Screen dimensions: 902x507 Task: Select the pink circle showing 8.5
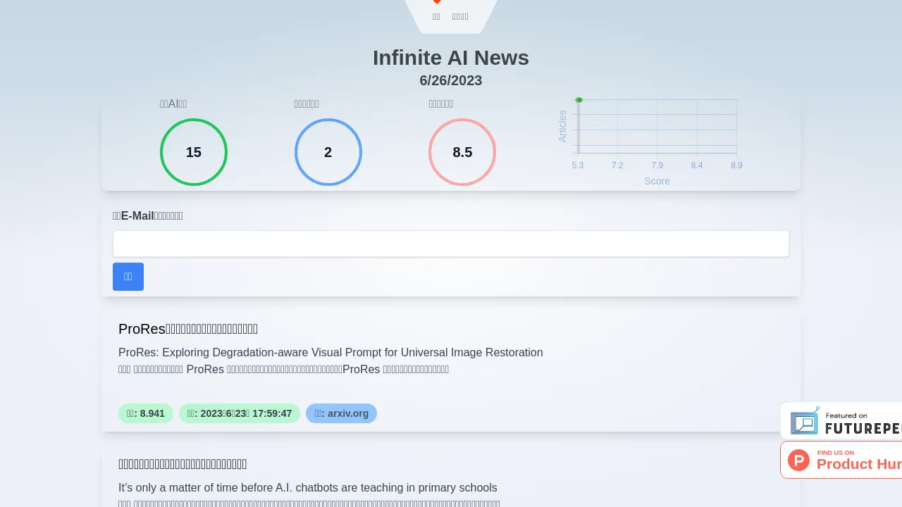click(462, 152)
